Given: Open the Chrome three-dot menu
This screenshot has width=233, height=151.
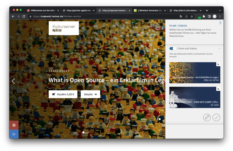Looking at the screenshot, I should 220,16.
